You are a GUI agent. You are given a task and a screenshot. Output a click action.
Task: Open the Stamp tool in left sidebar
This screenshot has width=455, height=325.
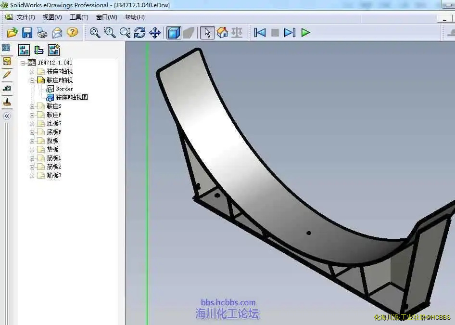click(7, 102)
